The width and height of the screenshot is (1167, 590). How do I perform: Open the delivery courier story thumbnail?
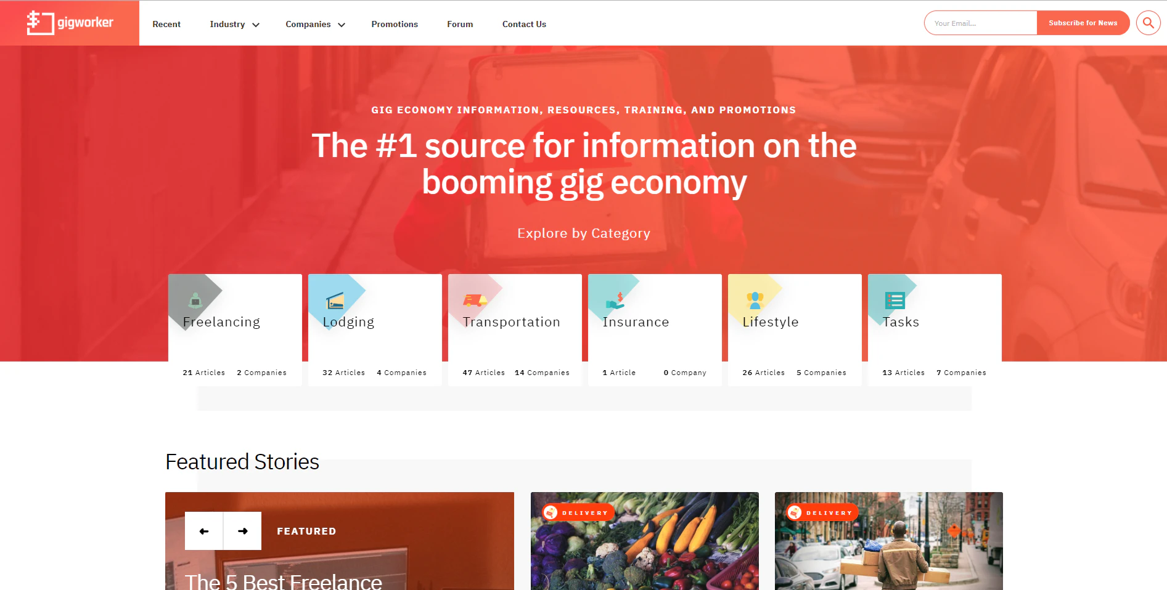888,541
